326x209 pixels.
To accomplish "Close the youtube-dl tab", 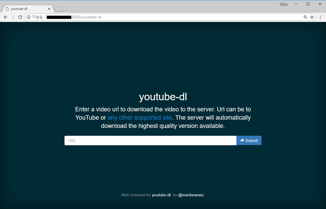I will [x=49, y=9].
